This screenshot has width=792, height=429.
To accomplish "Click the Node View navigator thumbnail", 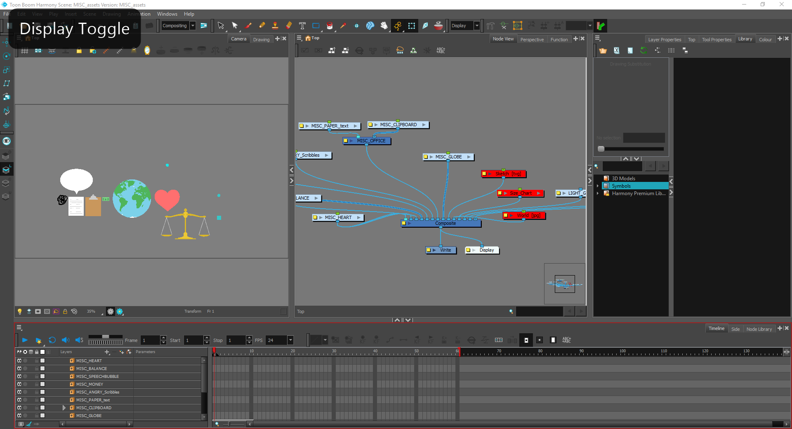I will tap(565, 284).
